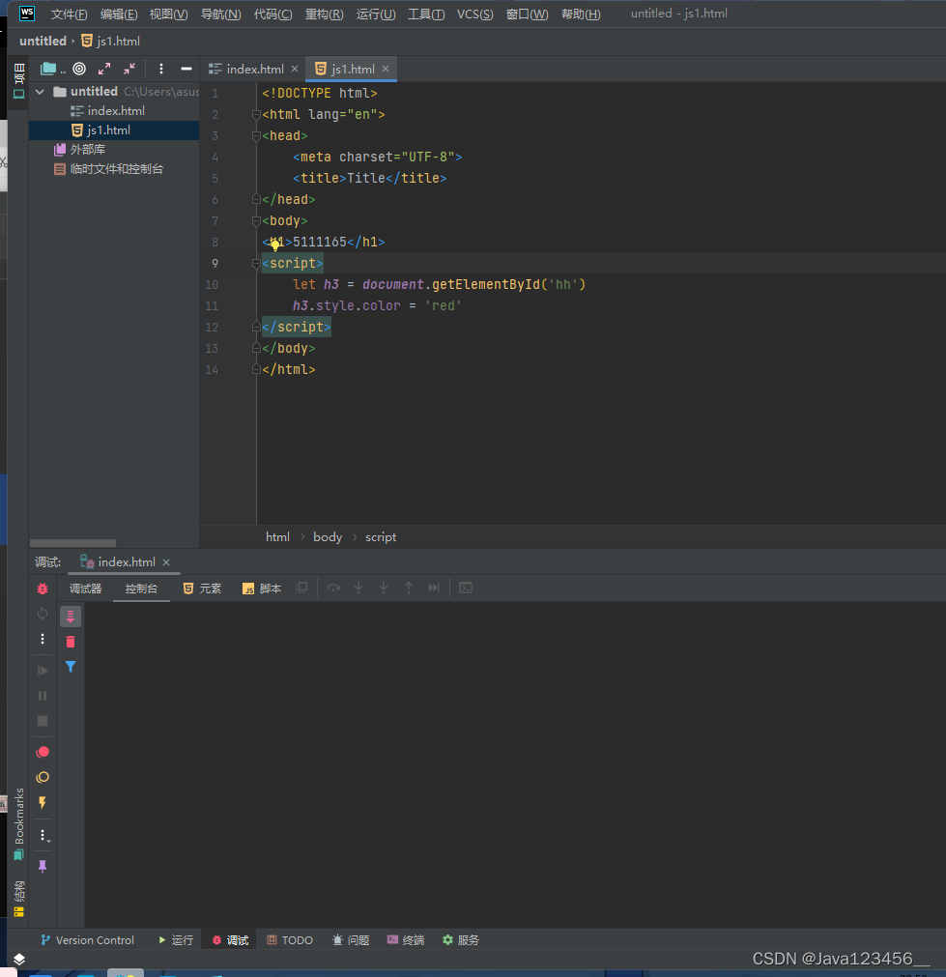Select index.html in the project tree
The image size is (946, 977).
(114, 111)
